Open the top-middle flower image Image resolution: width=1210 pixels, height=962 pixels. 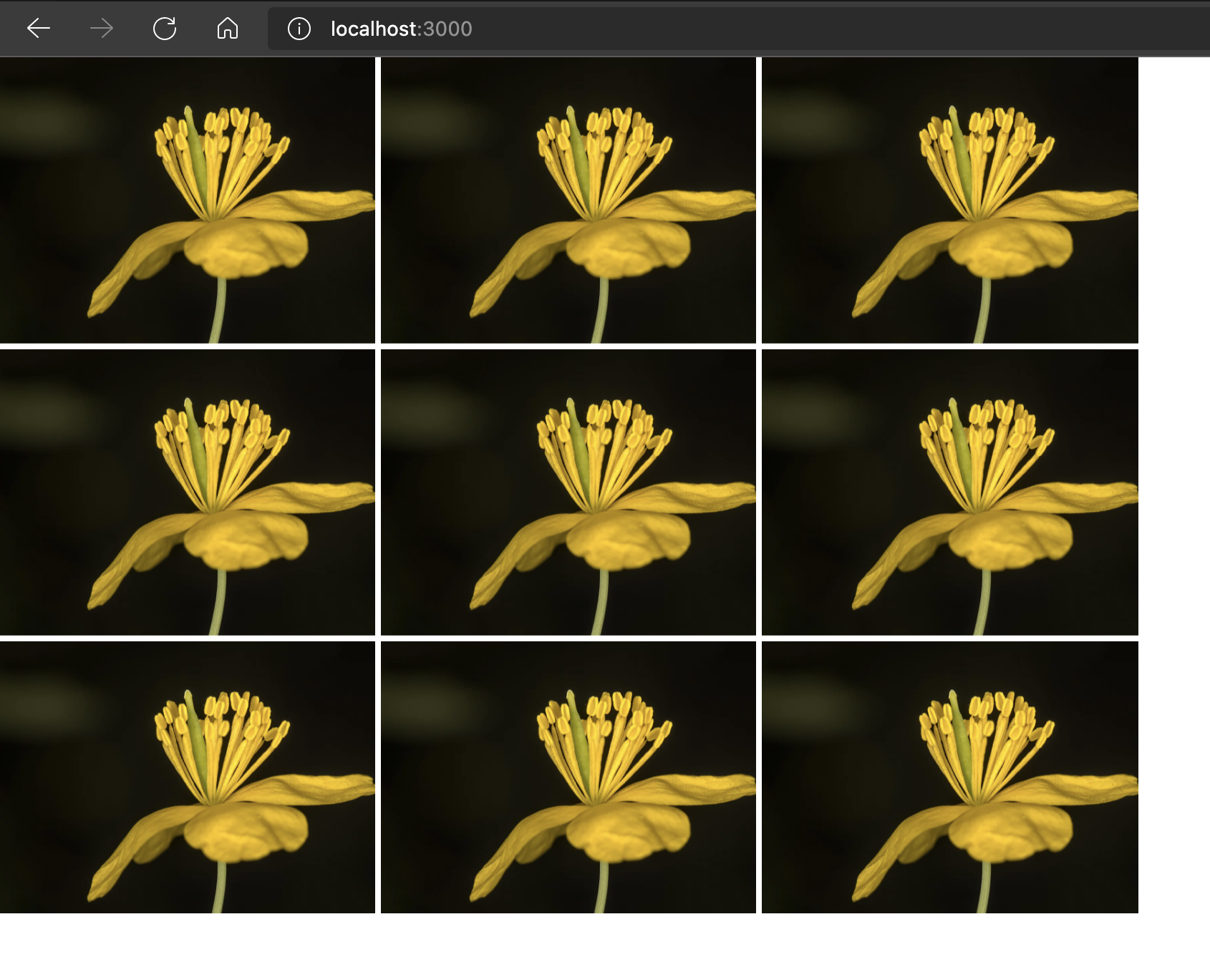568,200
